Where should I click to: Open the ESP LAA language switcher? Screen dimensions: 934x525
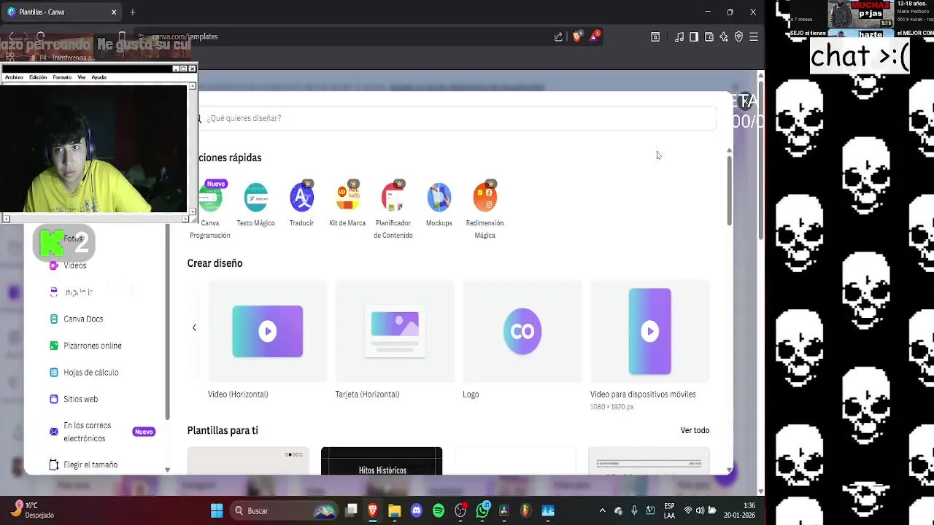669,510
